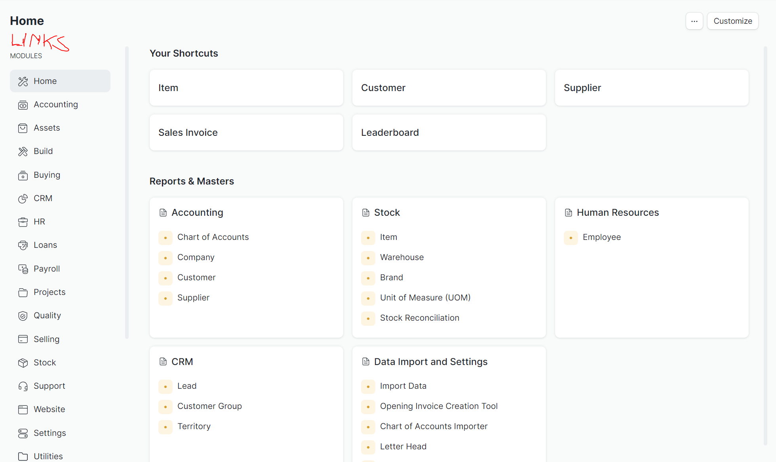Screen dimensions: 776x462
Task: Click the Customize button
Action: tap(732, 21)
